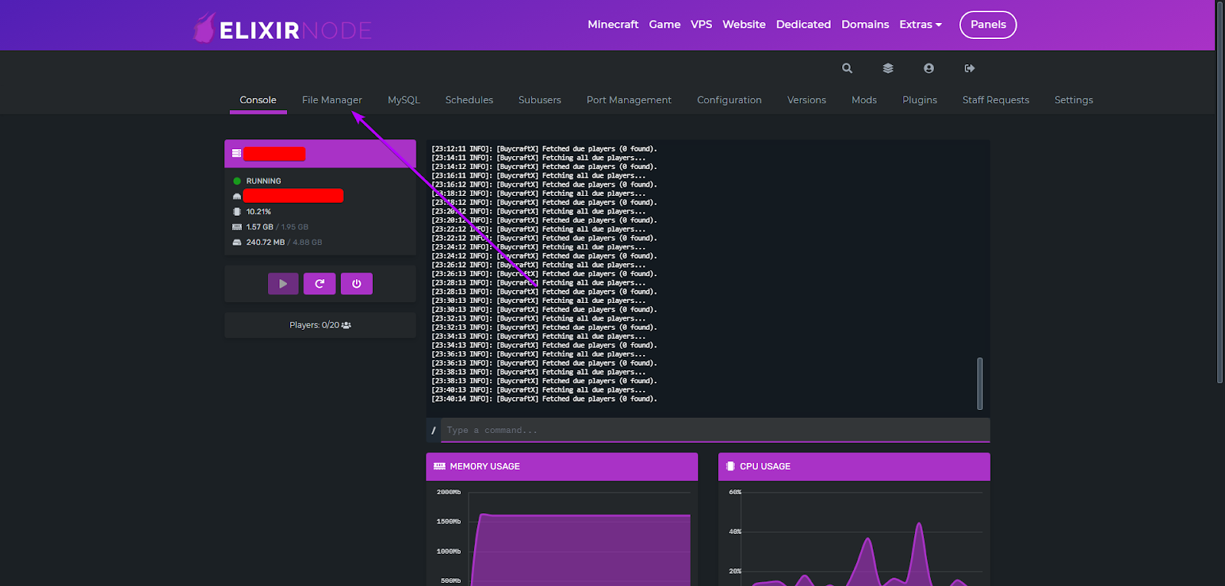This screenshot has width=1225, height=586.
Task: Click the RUNNING status text
Action: tap(264, 181)
